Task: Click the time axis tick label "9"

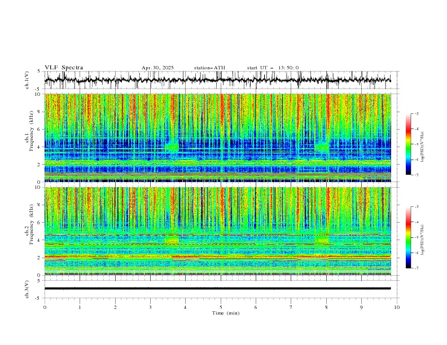Action: click(x=361, y=307)
